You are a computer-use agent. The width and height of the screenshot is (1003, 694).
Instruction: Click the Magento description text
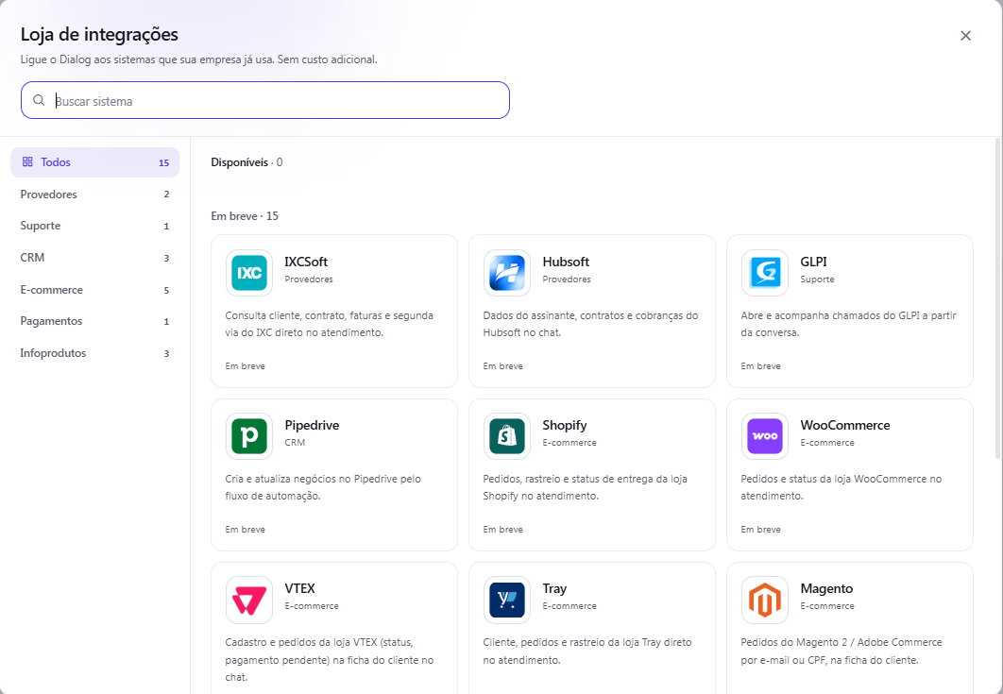(841, 652)
